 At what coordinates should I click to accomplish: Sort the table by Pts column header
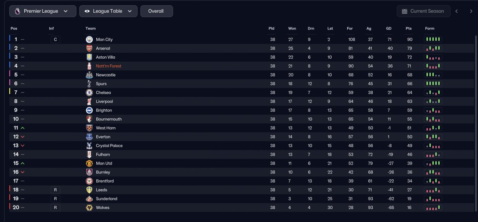[x=409, y=28]
